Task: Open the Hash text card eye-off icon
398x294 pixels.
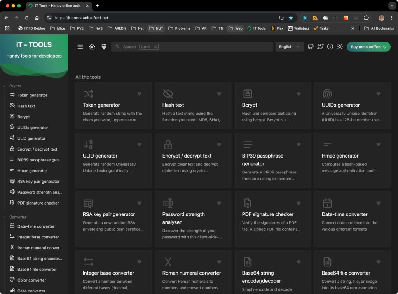Action: point(168,94)
